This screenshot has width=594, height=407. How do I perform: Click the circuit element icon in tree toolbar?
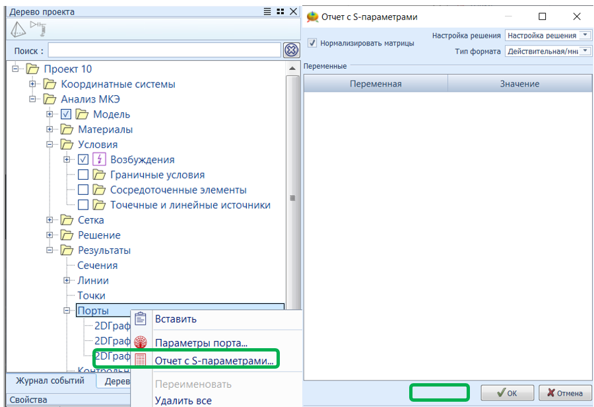click(39, 28)
